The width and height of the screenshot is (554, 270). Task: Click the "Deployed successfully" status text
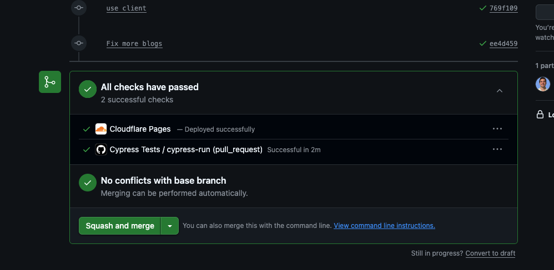point(220,129)
